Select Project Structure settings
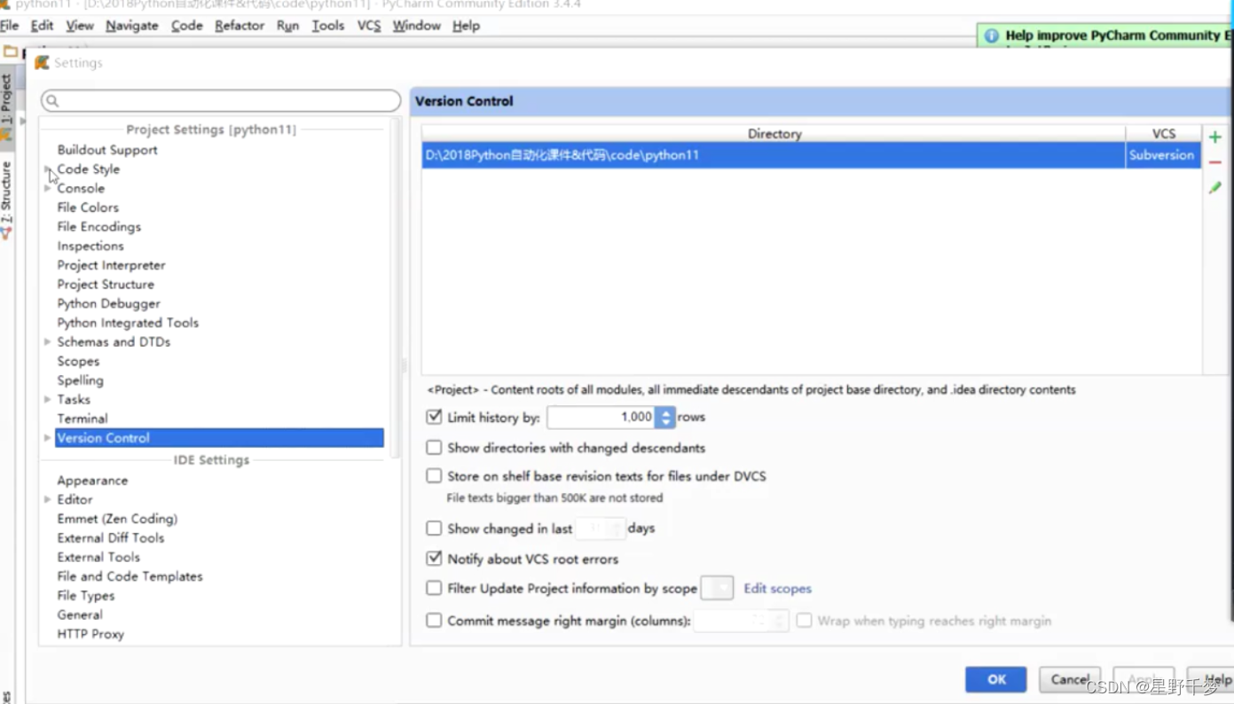Image resolution: width=1234 pixels, height=704 pixels. 106,285
